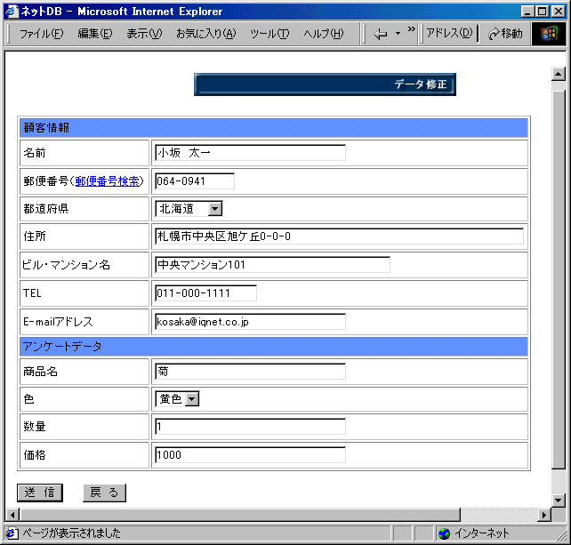Screen dimensions: 571x545
Task: Click the 住所 label cell
Action: (x=84, y=236)
